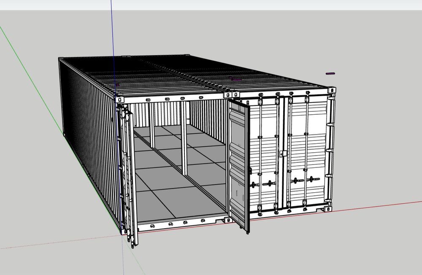Viewport: 422px width, 275px height.
Task: Select the nearer interior vertical post
Action: point(184,138)
